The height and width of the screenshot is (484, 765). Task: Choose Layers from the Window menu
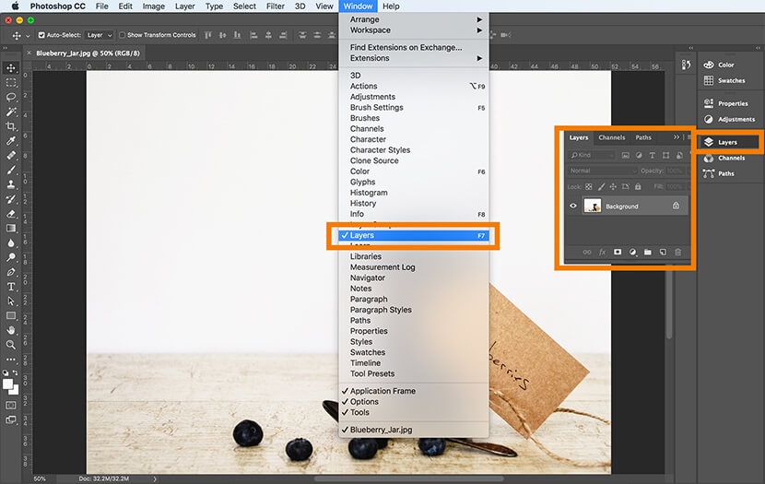(x=415, y=235)
